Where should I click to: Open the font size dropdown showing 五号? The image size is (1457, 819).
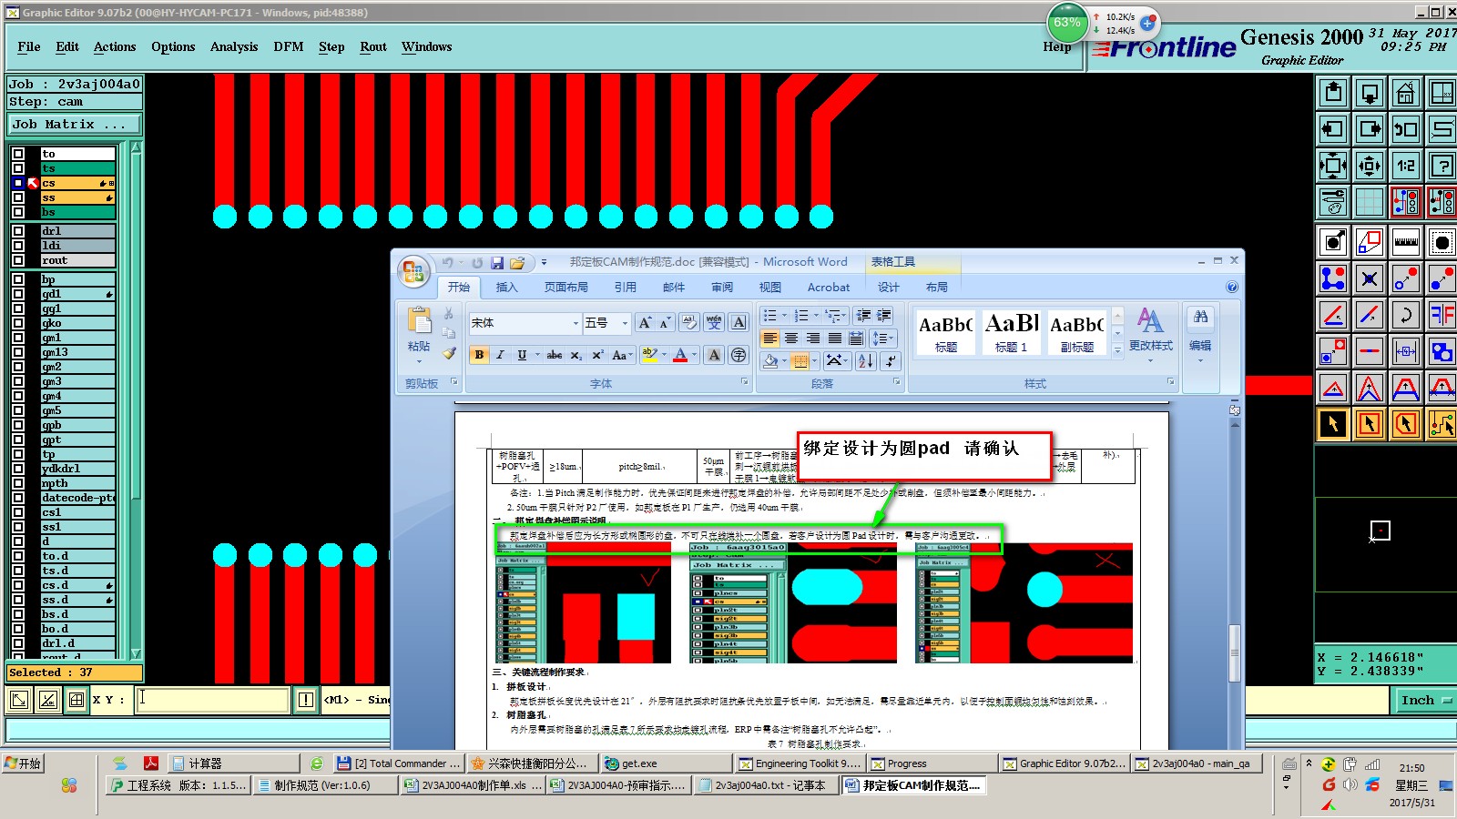[x=625, y=323]
